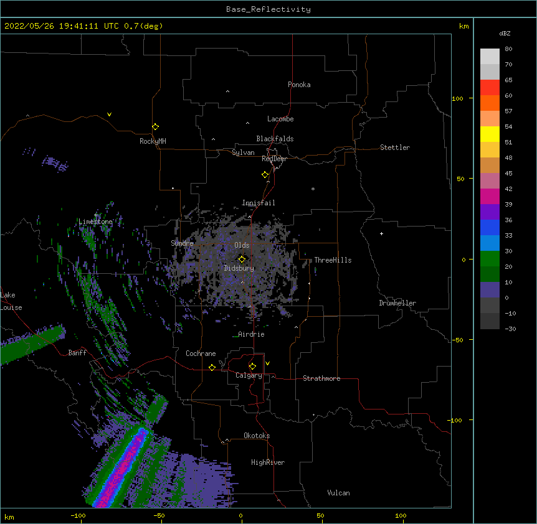
Task: Pick the orange 60-57 dBZ legend swatch
Action: (x=490, y=103)
